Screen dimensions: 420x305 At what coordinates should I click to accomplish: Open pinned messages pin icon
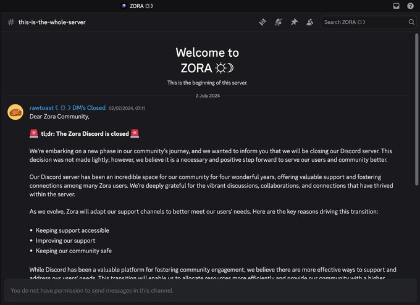[294, 22]
